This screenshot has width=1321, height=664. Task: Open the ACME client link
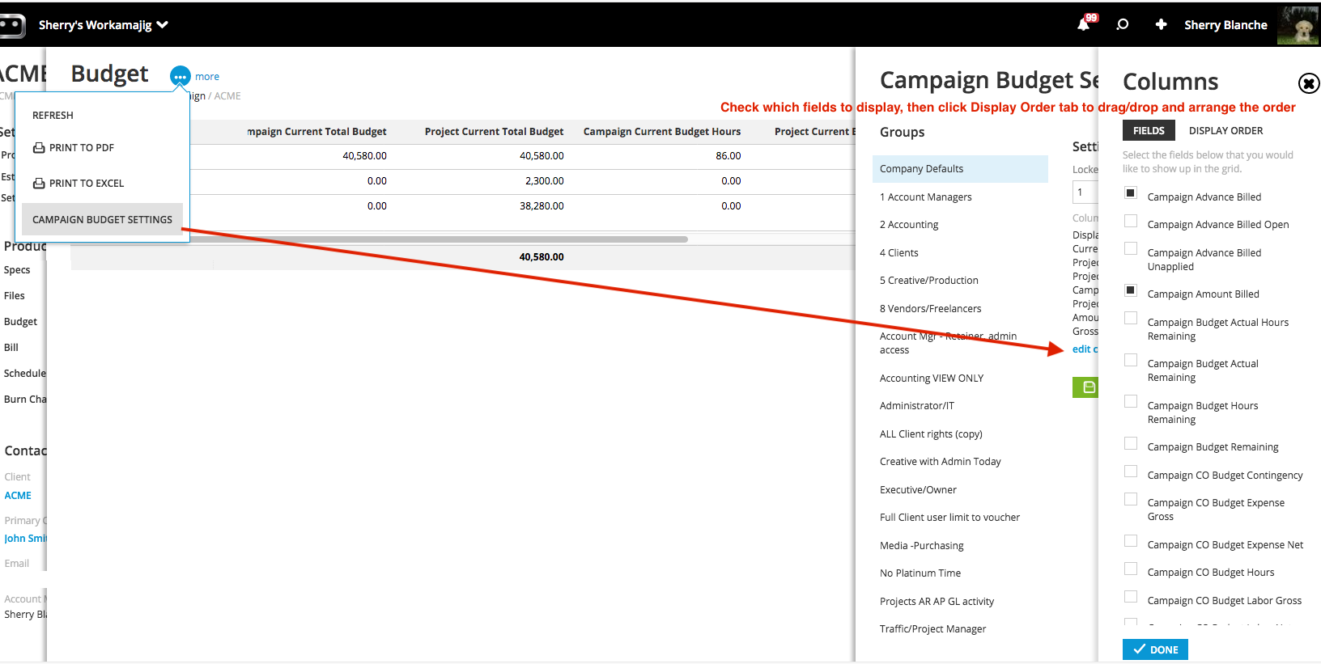pyautogui.click(x=18, y=496)
